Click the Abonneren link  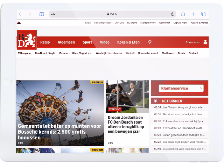[x=193, y=42]
